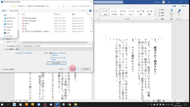Open Desktop folder in navigation tree
This screenshot has height=107, width=190.
pyautogui.click(x=9, y=24)
